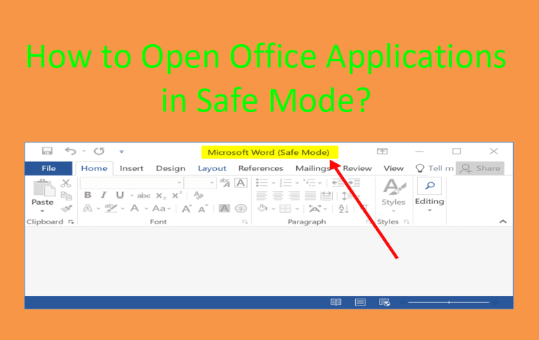Open the font size combo box
The height and width of the screenshot is (340, 539).
(x=200, y=183)
